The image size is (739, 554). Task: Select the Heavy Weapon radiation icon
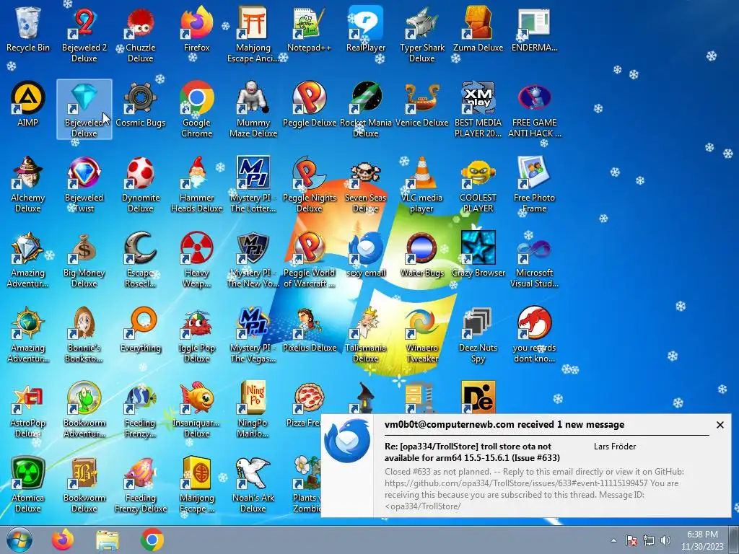(x=197, y=259)
